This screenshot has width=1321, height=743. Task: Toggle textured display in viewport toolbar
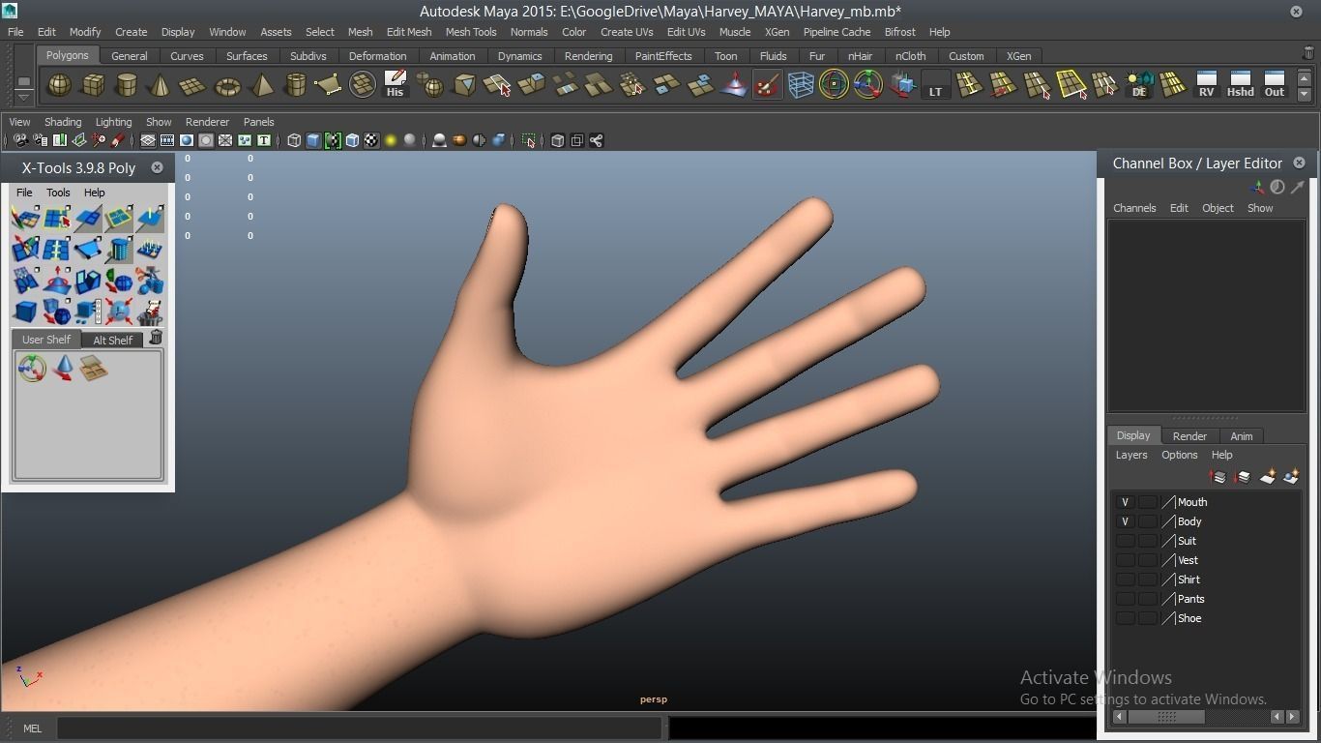[x=371, y=140]
